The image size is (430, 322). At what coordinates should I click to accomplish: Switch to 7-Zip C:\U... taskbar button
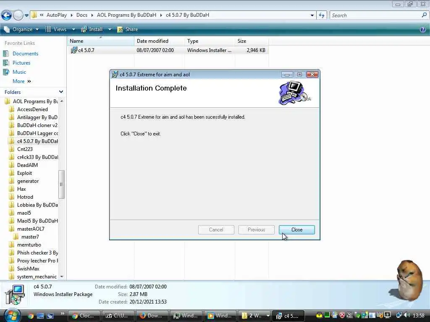pos(118,316)
